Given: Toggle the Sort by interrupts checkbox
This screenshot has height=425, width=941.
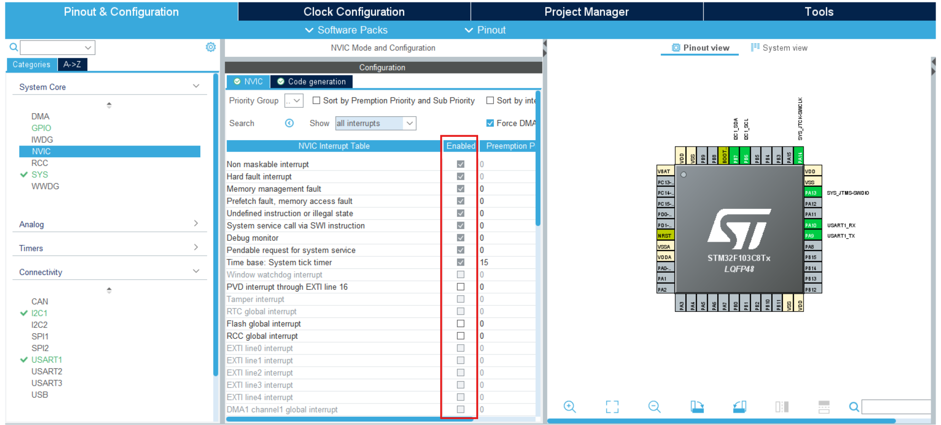Looking at the screenshot, I should [x=490, y=100].
